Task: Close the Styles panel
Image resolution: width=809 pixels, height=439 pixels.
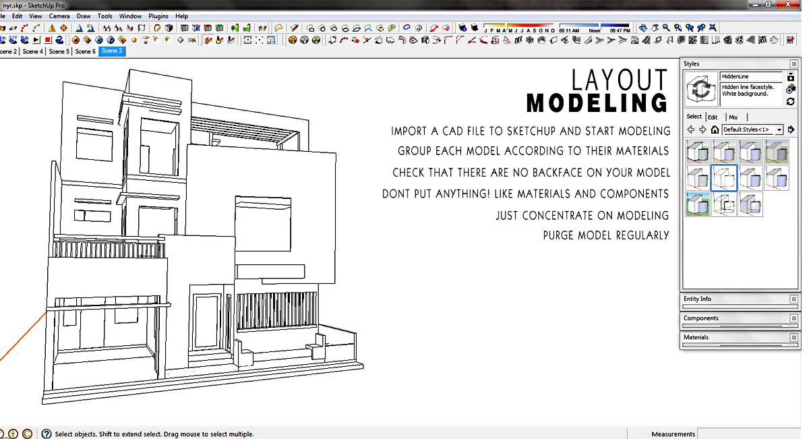Action: pos(793,64)
